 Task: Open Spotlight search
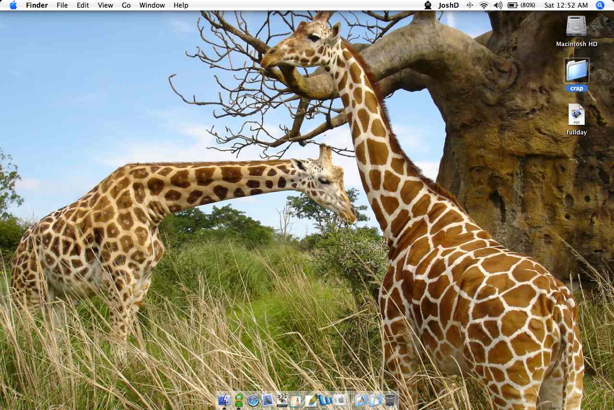click(x=600, y=5)
